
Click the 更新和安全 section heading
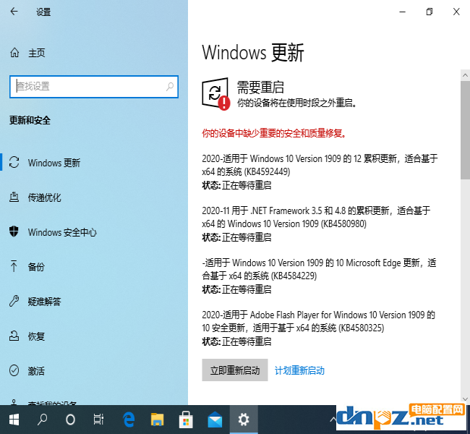(x=30, y=120)
